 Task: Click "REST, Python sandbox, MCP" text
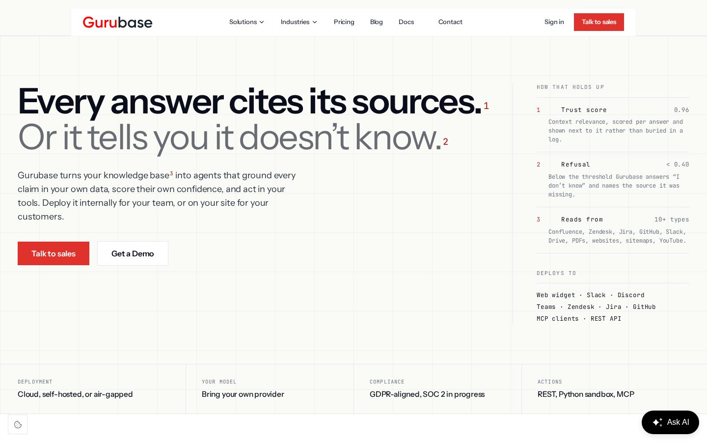click(586, 394)
